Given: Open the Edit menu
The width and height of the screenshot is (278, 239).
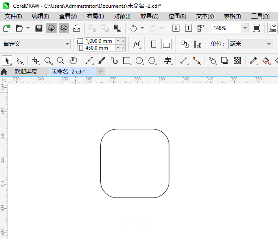Looking at the screenshot, I should click(x=40, y=16).
